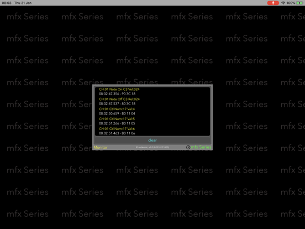Tap the 08:03 clock in status bar
This screenshot has height=229, width=305.
[x=7, y=3]
